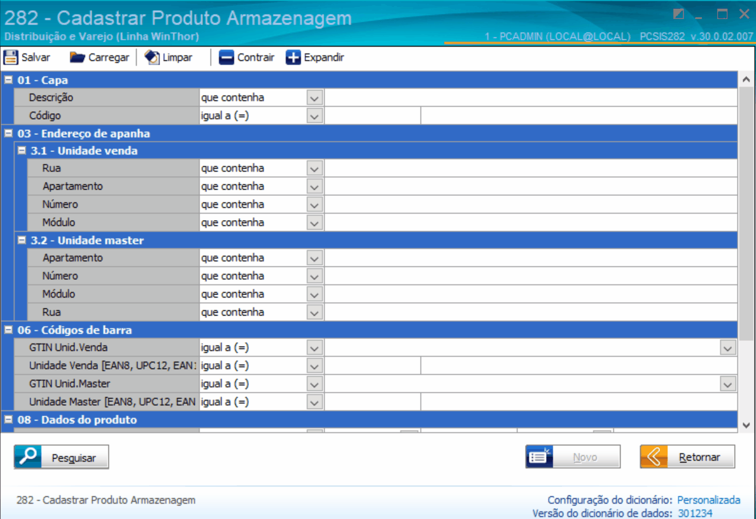Click the Salvar toolbar label
756x519 pixels.
(x=36, y=57)
